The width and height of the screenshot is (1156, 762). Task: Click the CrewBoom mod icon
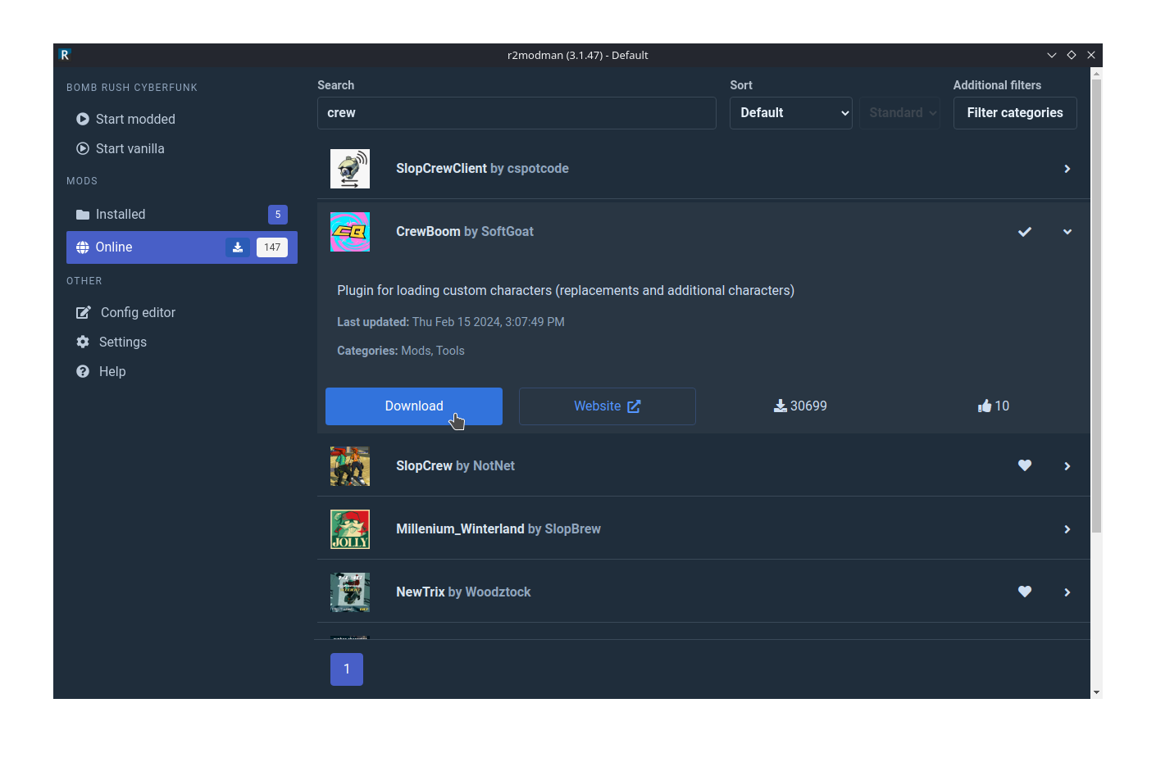click(x=350, y=232)
